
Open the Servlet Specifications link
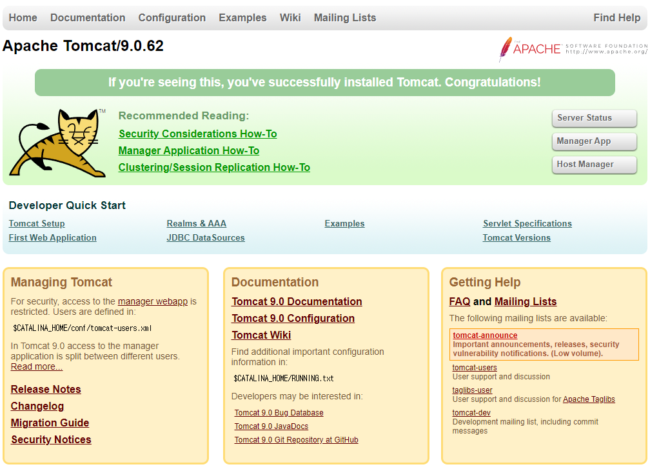point(527,223)
